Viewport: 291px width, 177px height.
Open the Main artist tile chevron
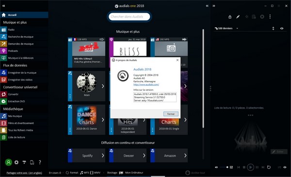(103, 86)
